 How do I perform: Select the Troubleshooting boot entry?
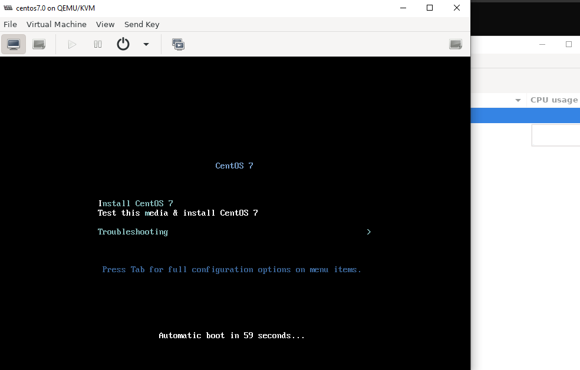[133, 232]
